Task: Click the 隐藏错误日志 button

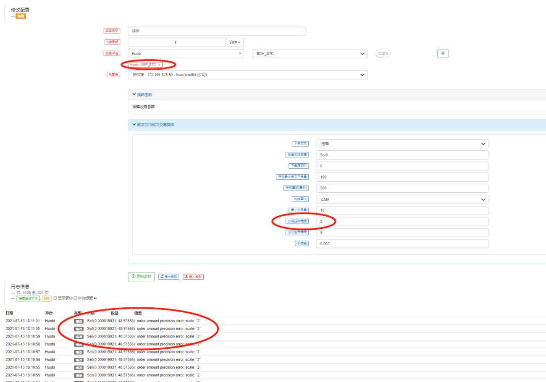Action: point(28,298)
